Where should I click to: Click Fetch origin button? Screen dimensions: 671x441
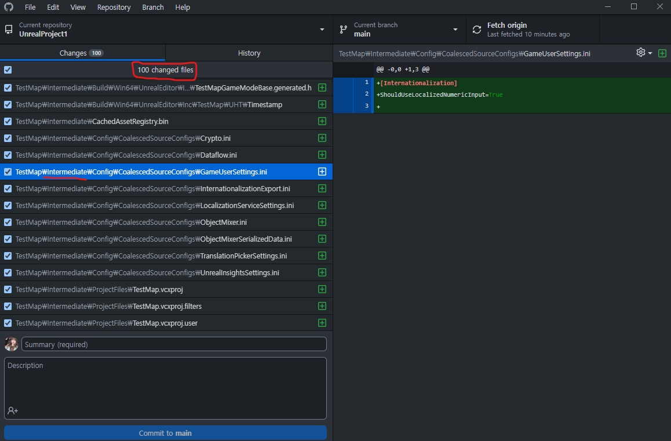point(533,30)
